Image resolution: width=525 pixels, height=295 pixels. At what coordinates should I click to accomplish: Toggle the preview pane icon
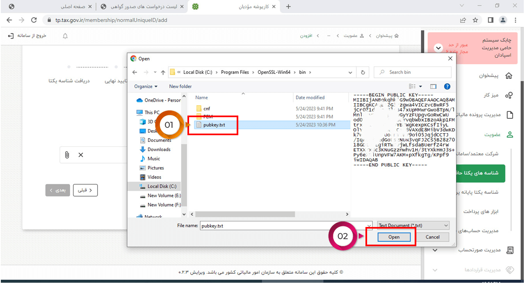[x=433, y=86]
